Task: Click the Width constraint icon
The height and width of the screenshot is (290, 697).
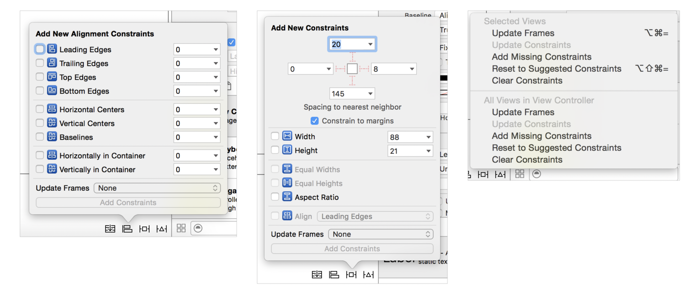Action: point(287,136)
